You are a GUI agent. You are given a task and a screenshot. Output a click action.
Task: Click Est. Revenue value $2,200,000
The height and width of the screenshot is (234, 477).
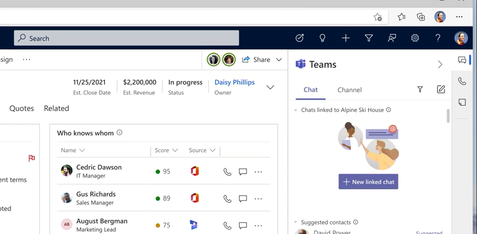(x=140, y=82)
